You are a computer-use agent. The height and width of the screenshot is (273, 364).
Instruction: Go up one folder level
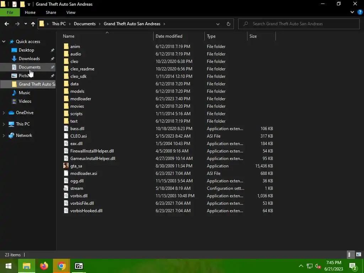33,24
